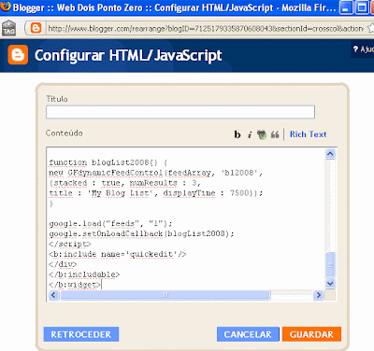Click the 'new GFdynamicFeedControl' code line

(x=156, y=173)
